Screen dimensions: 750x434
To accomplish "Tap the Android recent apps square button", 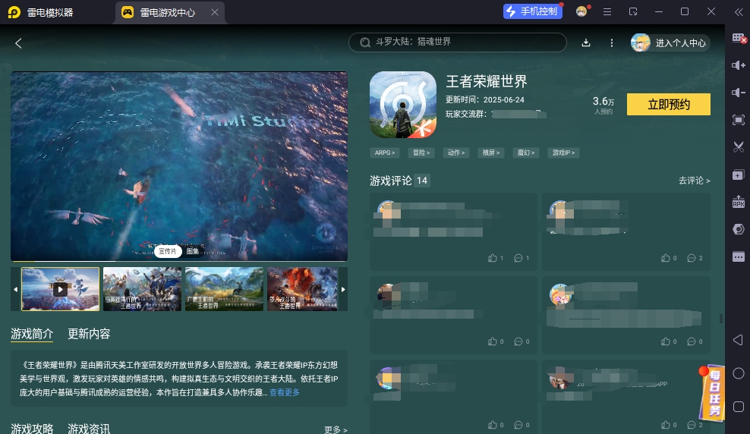I will (739, 407).
